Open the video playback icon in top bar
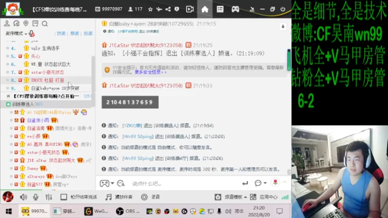Viewport: 388px width, 218px height. pyautogui.click(x=190, y=9)
